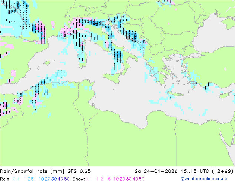Click the '15..15 UTC' time text
The height and width of the screenshot is (182, 235).
coord(195,171)
